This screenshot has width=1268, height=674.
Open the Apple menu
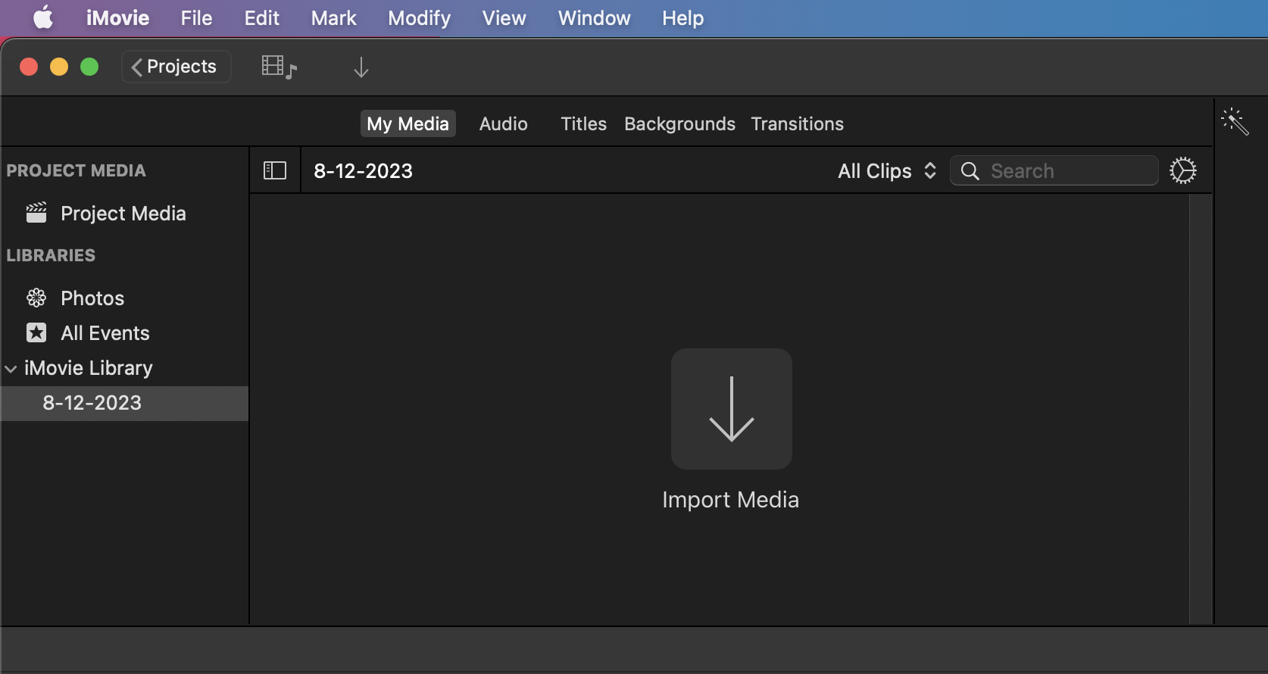[x=43, y=17]
